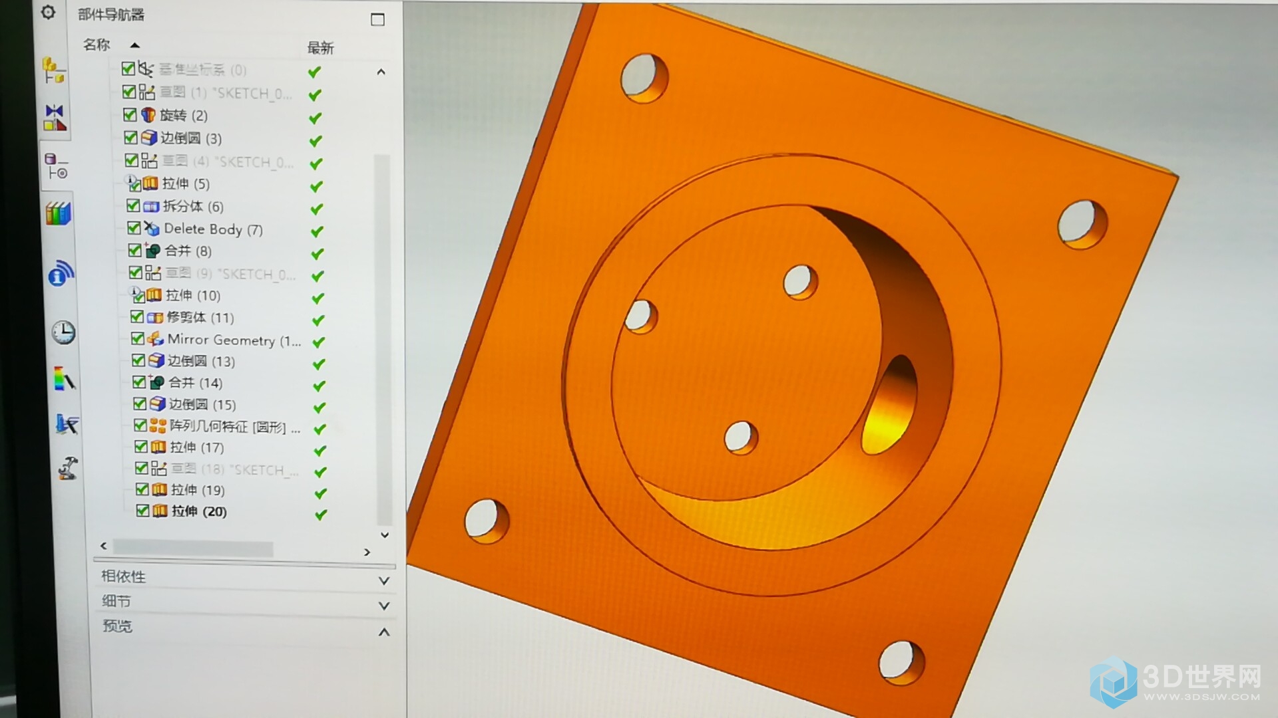This screenshot has width=1278, height=718.
Task: Open the rainbow Process Studio sidebar icon
Action: [x=65, y=378]
